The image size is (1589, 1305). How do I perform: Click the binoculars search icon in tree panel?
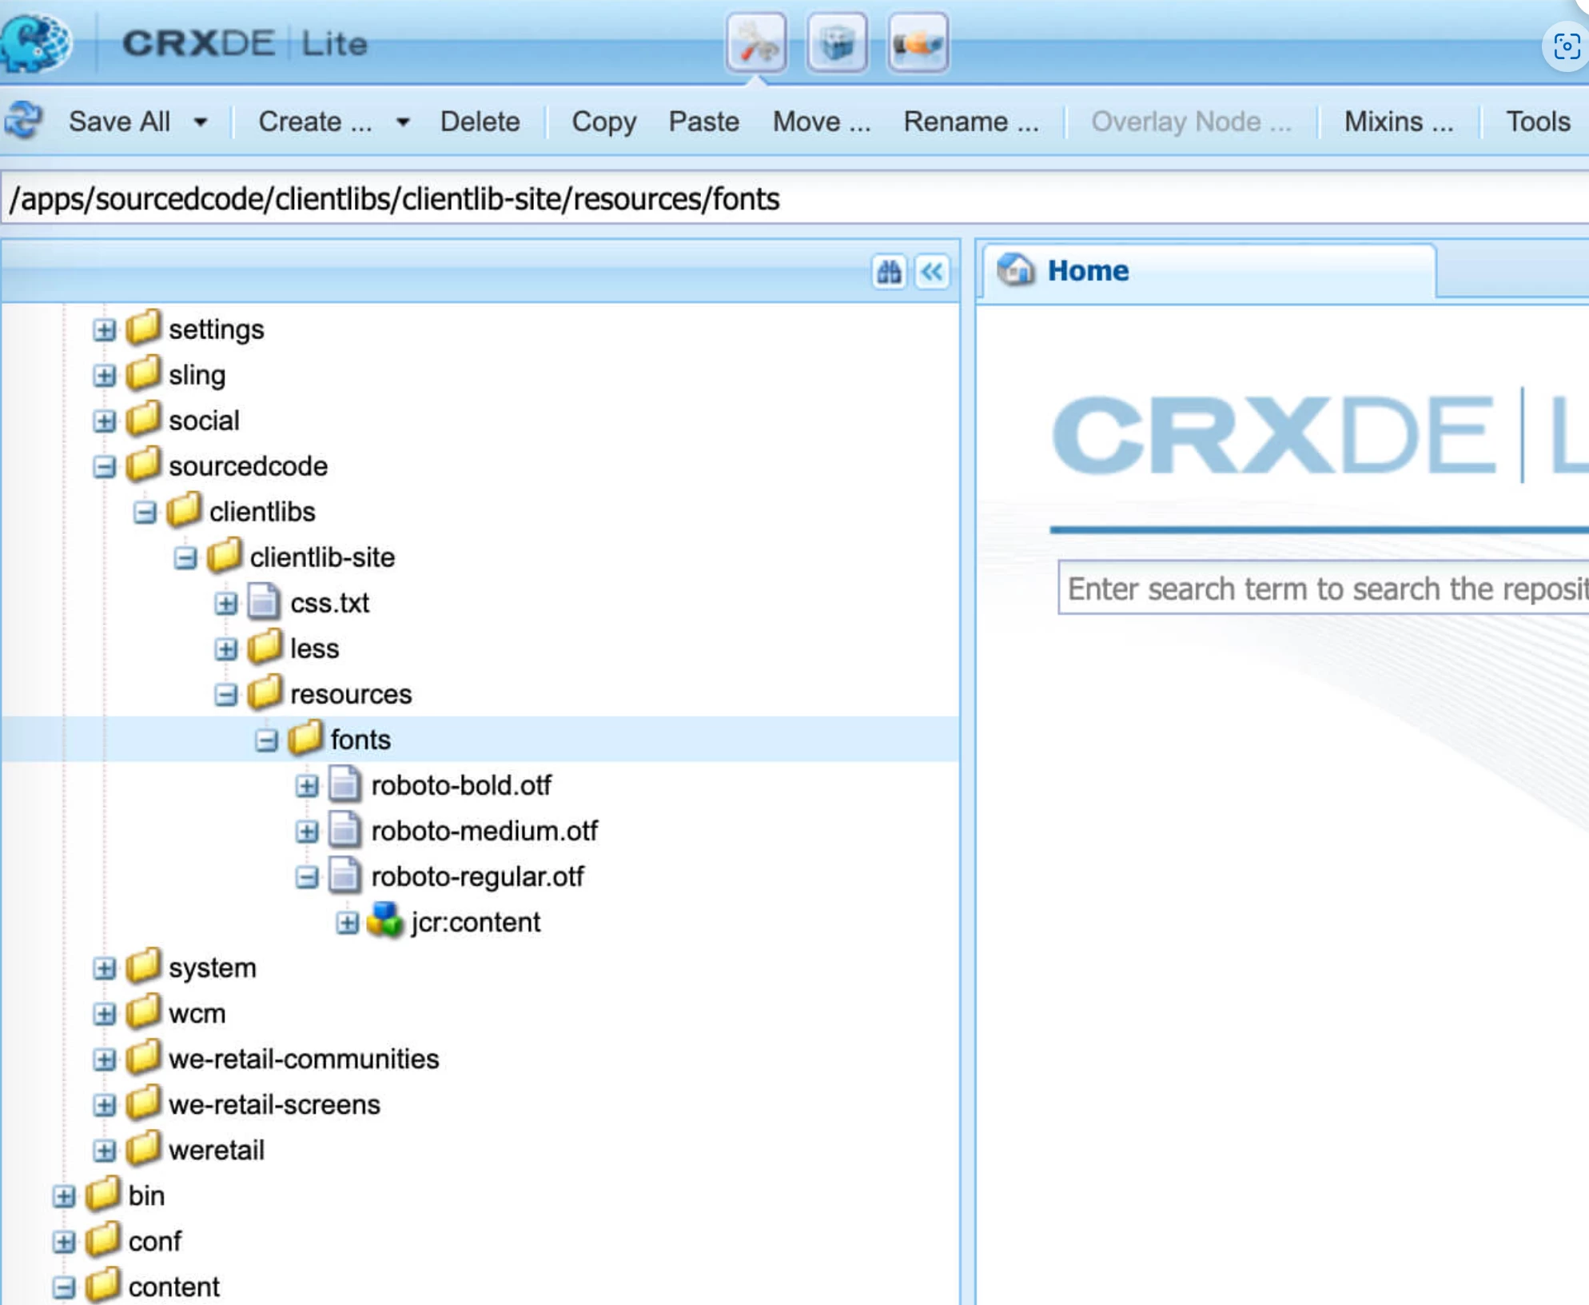(x=889, y=272)
